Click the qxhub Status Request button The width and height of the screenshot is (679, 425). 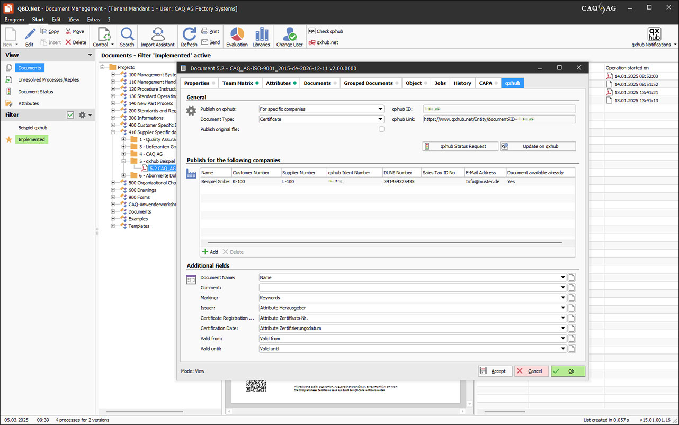(461, 146)
